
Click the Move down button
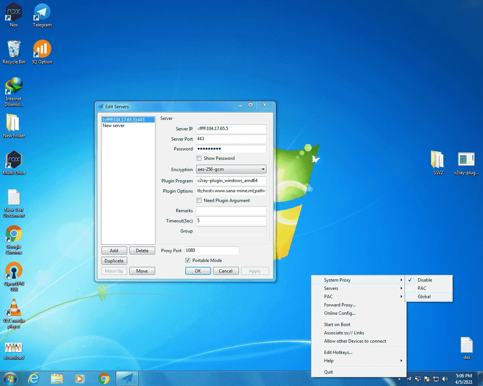(142, 271)
